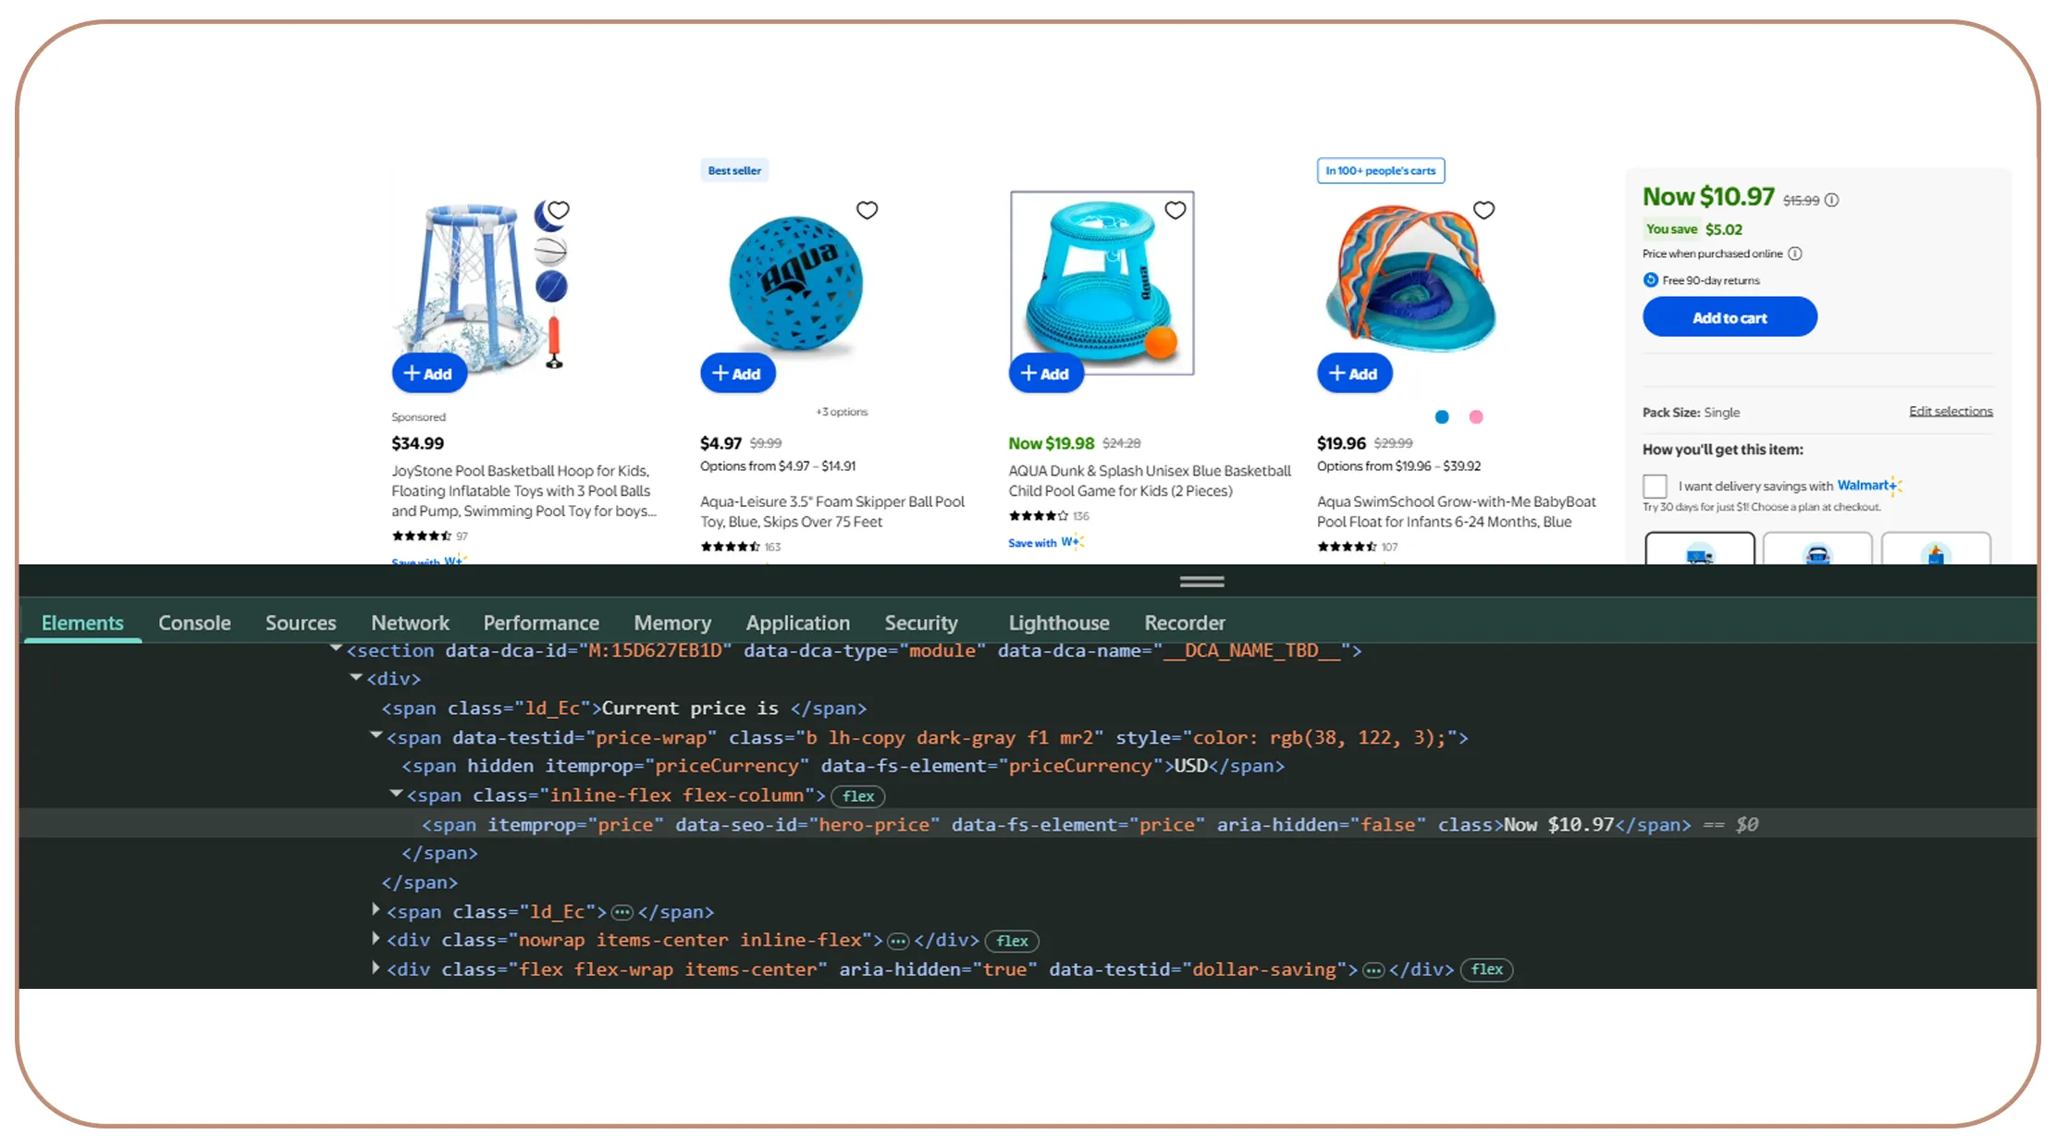2056x1147 pixels.
Task: Click the JoyStone basketball hoop product image
Action: pos(483,284)
